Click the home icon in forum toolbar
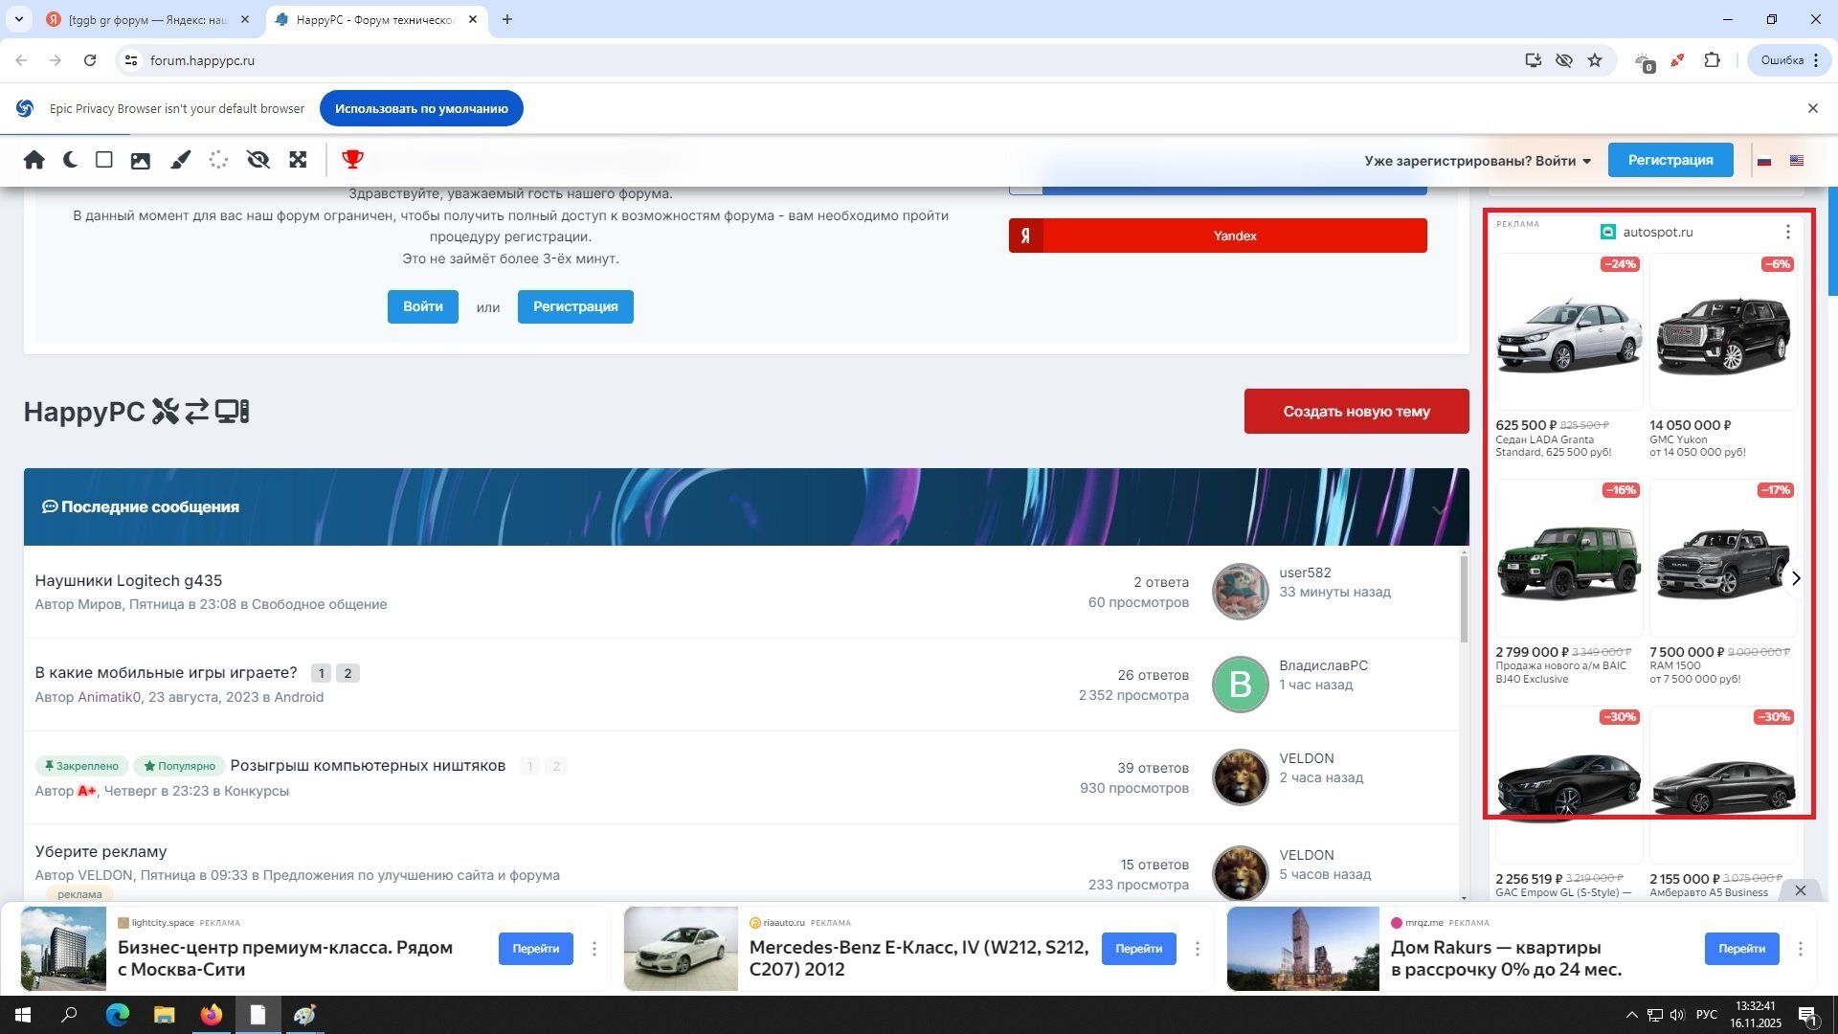Screen dimensions: 1838x1034 (34, 160)
